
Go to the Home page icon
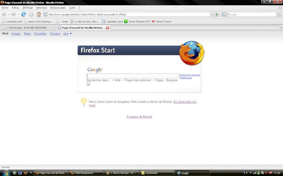[39, 14]
